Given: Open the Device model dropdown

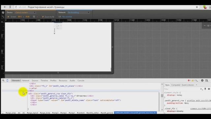Looking at the screenshot, I should coord(25,13).
